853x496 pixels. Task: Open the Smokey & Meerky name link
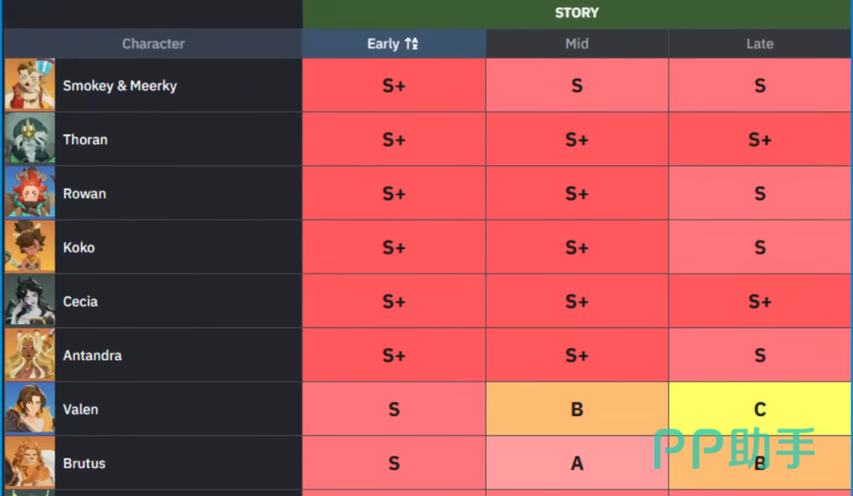click(119, 85)
